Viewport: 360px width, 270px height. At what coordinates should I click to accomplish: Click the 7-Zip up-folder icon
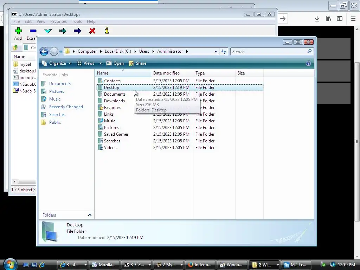pos(15,47)
